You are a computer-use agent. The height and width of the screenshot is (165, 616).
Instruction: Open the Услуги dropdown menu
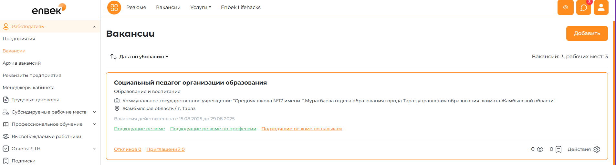(201, 7)
